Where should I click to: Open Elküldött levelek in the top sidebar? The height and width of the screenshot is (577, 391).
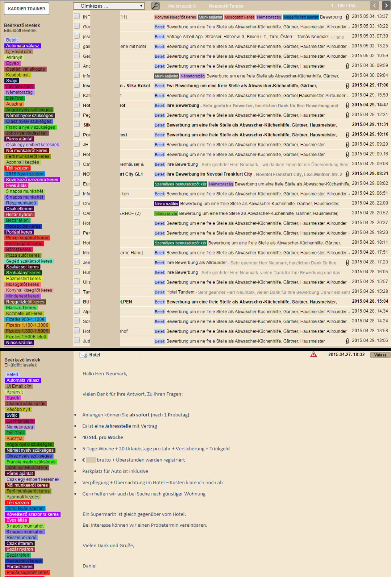[20, 31]
